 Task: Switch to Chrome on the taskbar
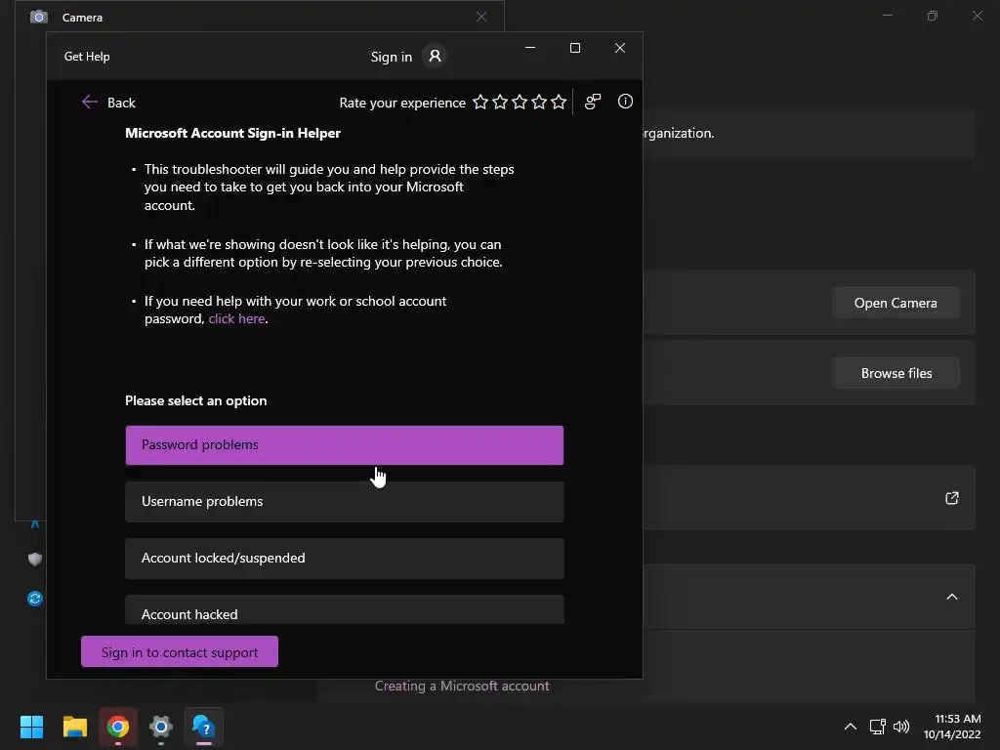[118, 727]
